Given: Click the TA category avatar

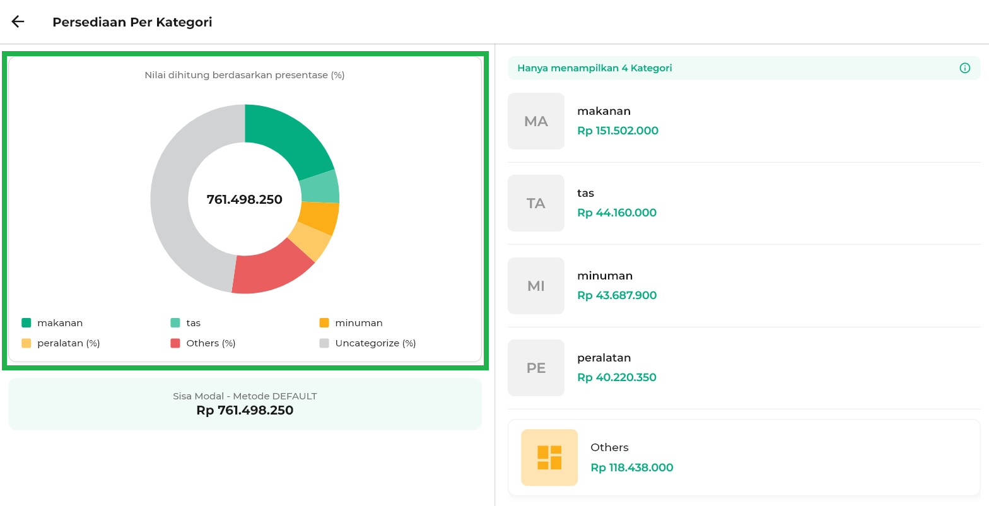Looking at the screenshot, I should pos(535,203).
